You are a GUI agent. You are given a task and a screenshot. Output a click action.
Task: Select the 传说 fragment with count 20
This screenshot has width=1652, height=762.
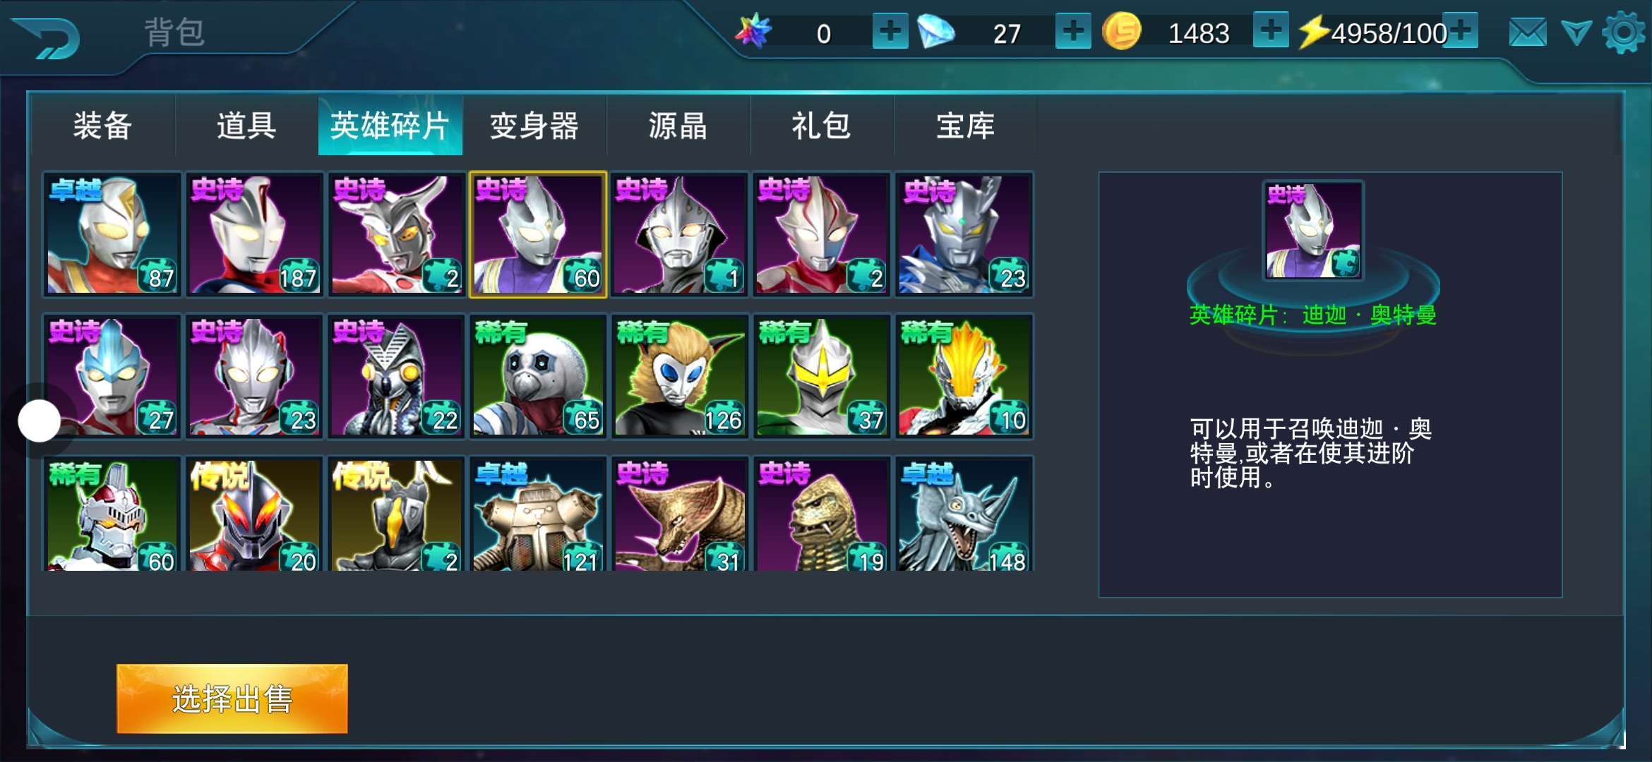(x=255, y=514)
